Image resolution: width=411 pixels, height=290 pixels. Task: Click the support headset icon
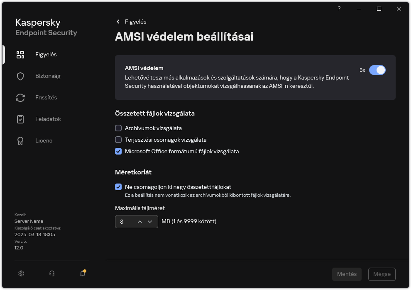[51, 273]
